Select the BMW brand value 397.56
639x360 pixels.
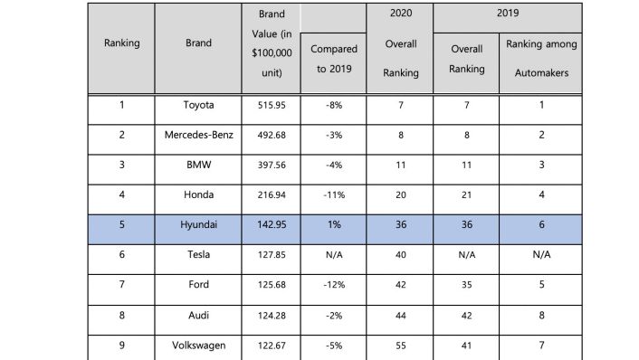pos(272,166)
